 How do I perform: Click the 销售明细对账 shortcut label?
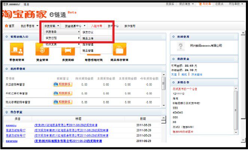pyautogui.click(x=94, y=60)
